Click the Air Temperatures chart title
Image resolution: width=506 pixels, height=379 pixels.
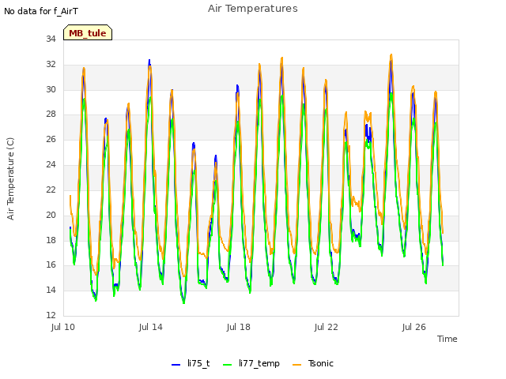[253, 9]
